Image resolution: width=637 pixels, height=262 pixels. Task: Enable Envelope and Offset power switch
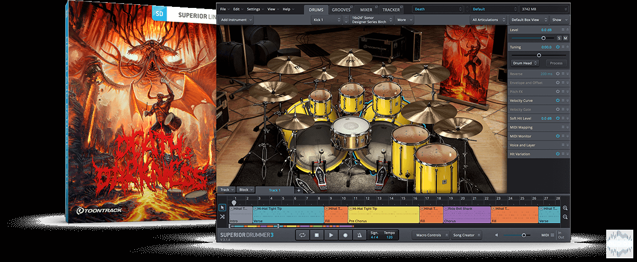[x=558, y=83]
